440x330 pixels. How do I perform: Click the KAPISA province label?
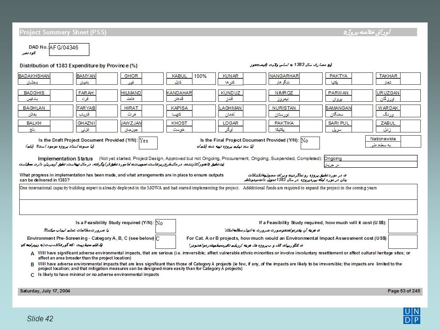(179, 108)
